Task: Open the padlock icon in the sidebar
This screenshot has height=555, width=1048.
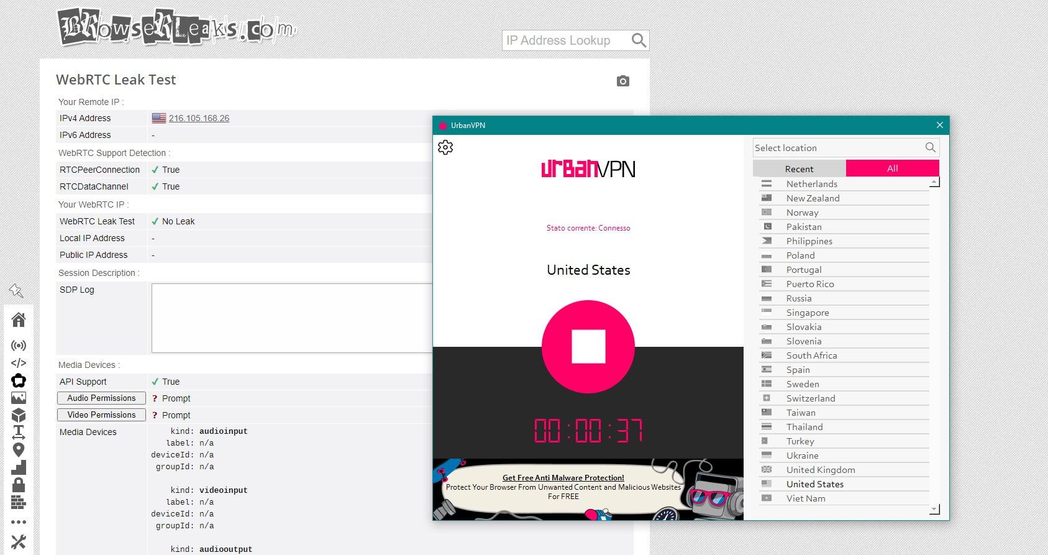Action: pos(19,485)
